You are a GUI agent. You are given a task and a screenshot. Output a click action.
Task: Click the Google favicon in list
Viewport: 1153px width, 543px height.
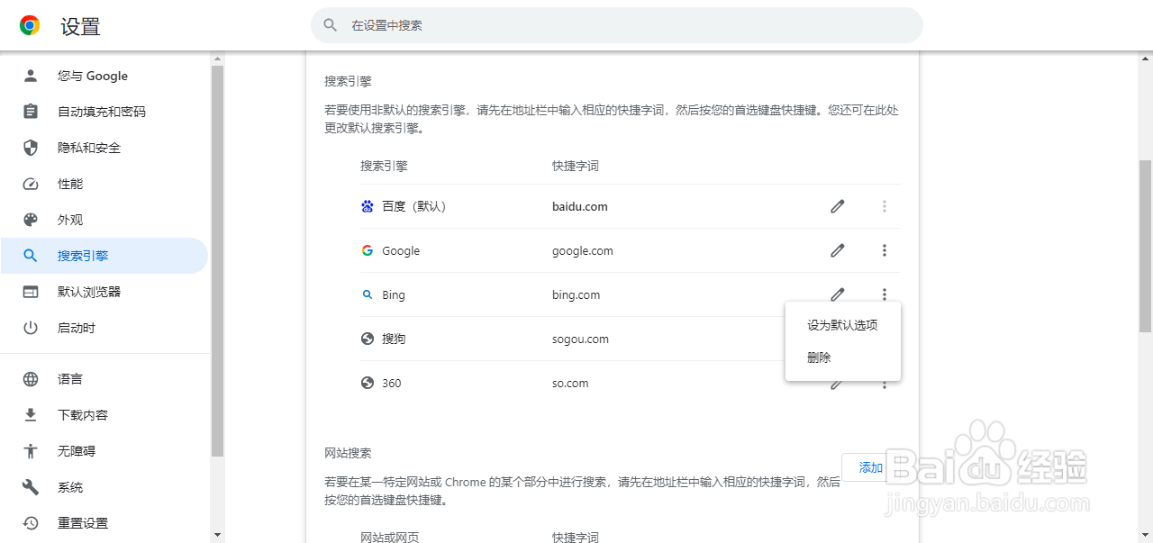click(x=368, y=250)
